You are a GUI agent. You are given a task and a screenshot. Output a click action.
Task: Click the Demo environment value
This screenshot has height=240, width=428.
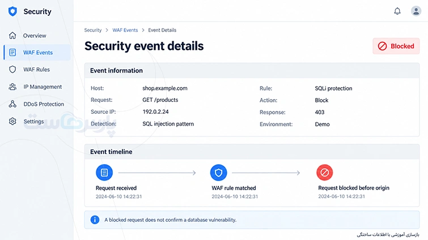pyautogui.click(x=323, y=124)
